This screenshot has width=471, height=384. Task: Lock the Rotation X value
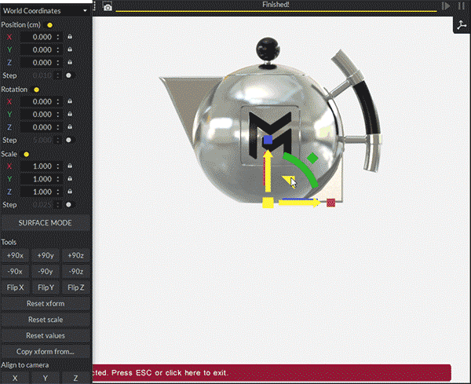70,101
